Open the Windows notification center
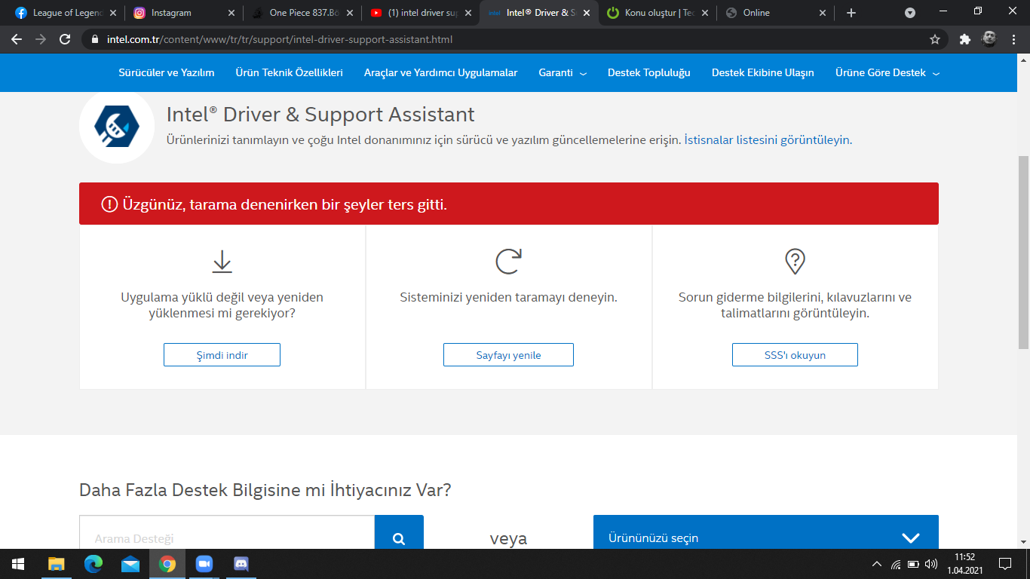The height and width of the screenshot is (579, 1030). [x=1005, y=564]
